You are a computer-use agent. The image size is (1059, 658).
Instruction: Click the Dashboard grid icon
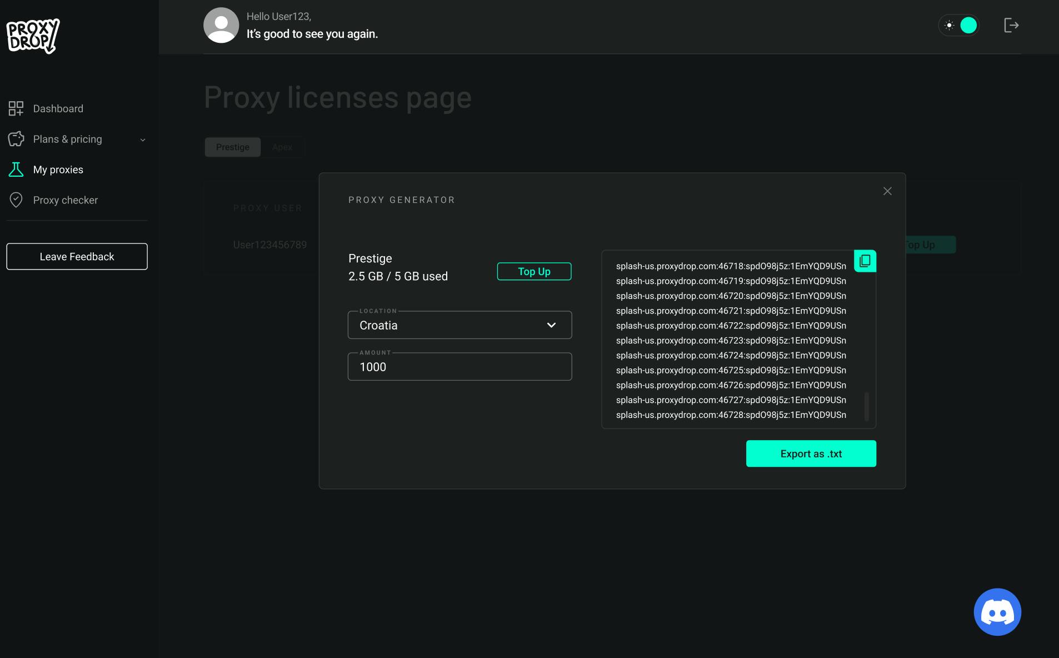tap(16, 108)
